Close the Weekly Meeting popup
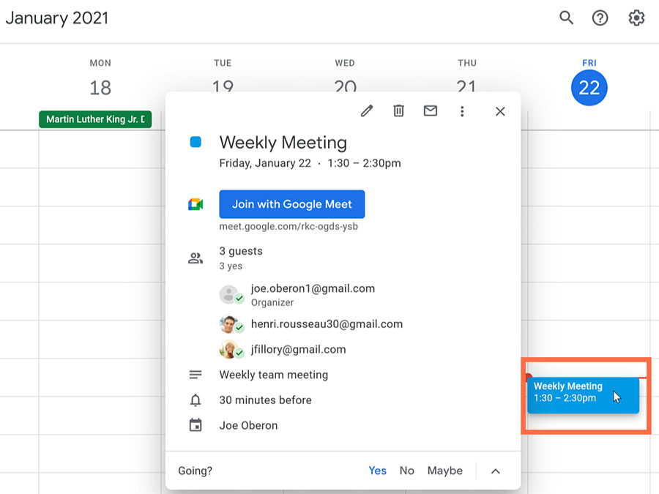 [500, 111]
